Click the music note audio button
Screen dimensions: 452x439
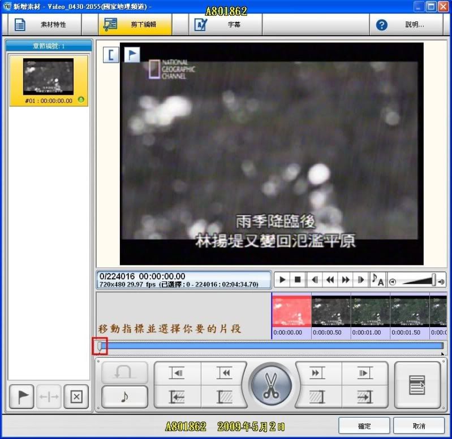(124, 397)
